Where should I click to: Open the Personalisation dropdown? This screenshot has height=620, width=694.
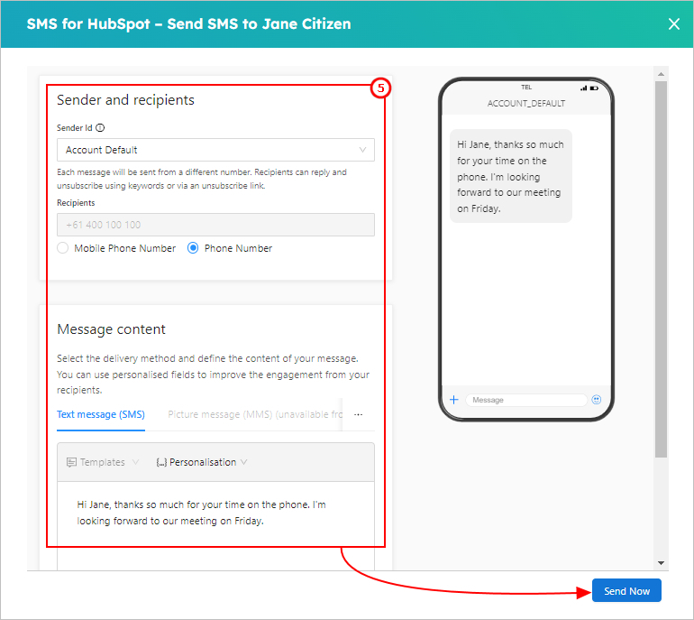pyautogui.click(x=202, y=462)
